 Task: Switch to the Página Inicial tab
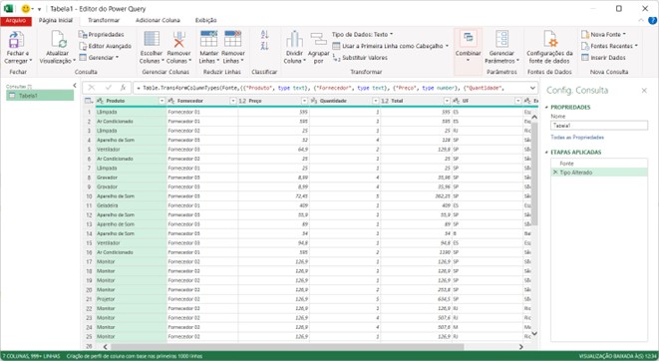(x=56, y=20)
